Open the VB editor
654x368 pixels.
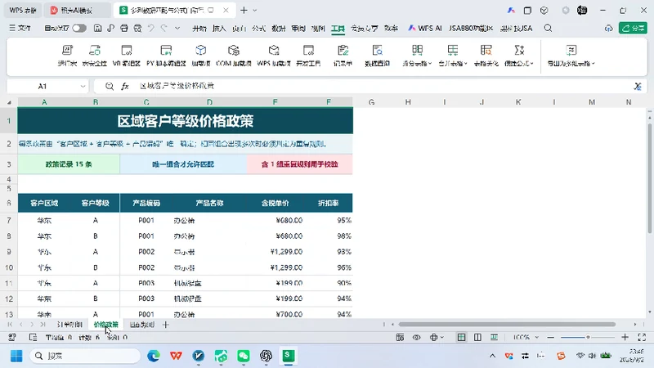click(x=127, y=55)
